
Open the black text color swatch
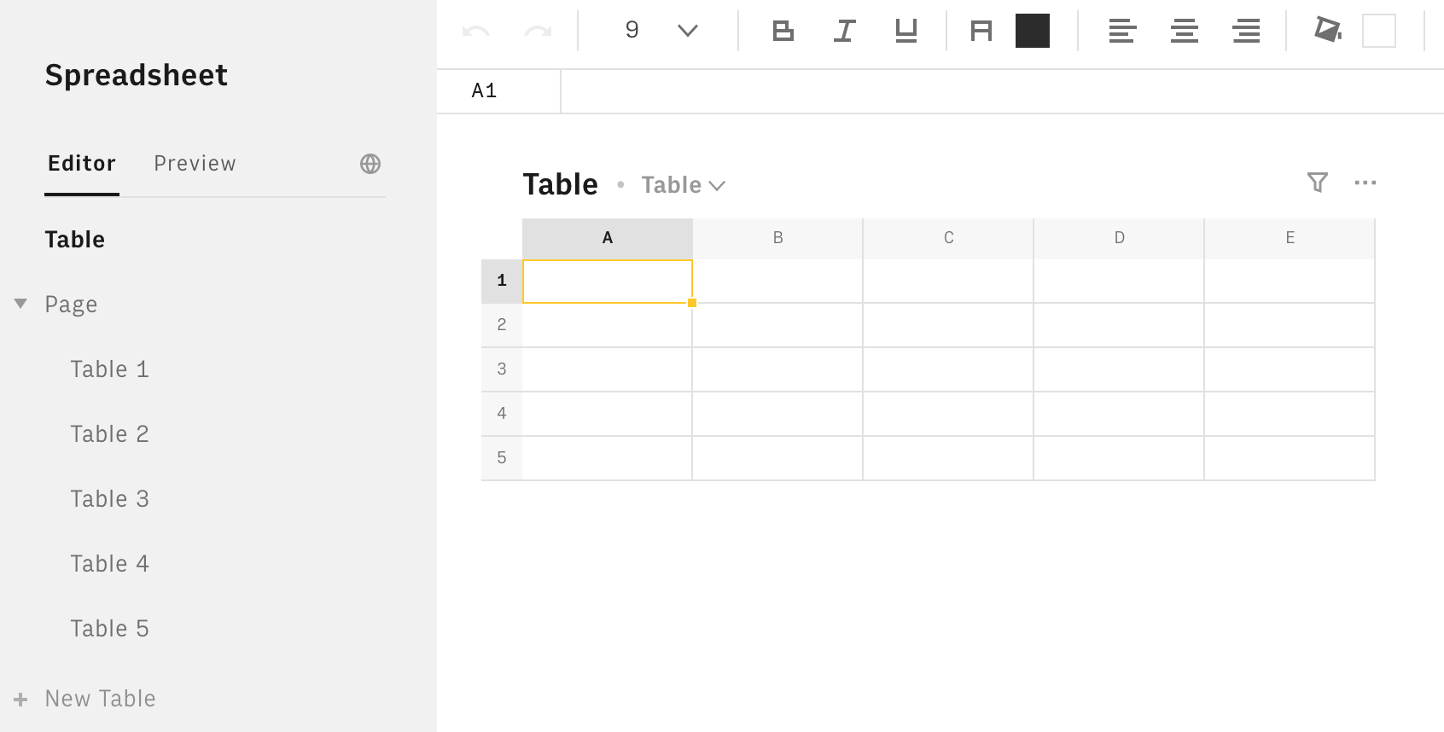click(1032, 32)
